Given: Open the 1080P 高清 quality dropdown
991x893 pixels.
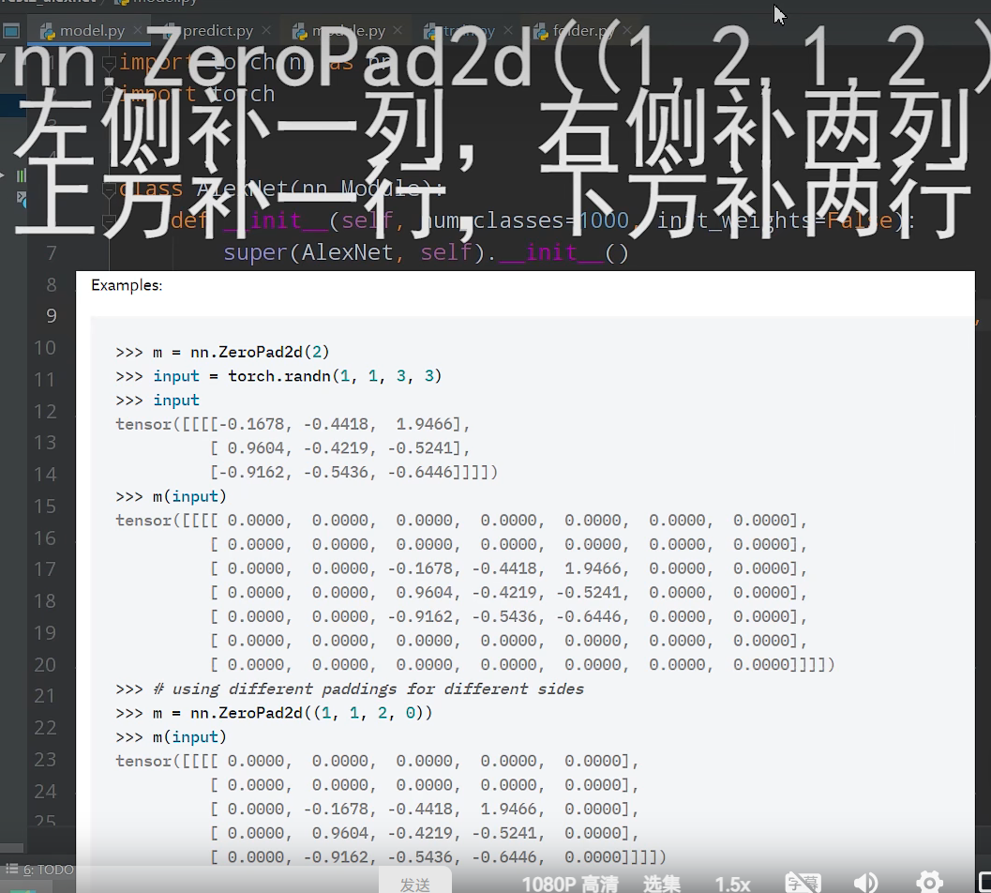Looking at the screenshot, I should (x=569, y=882).
